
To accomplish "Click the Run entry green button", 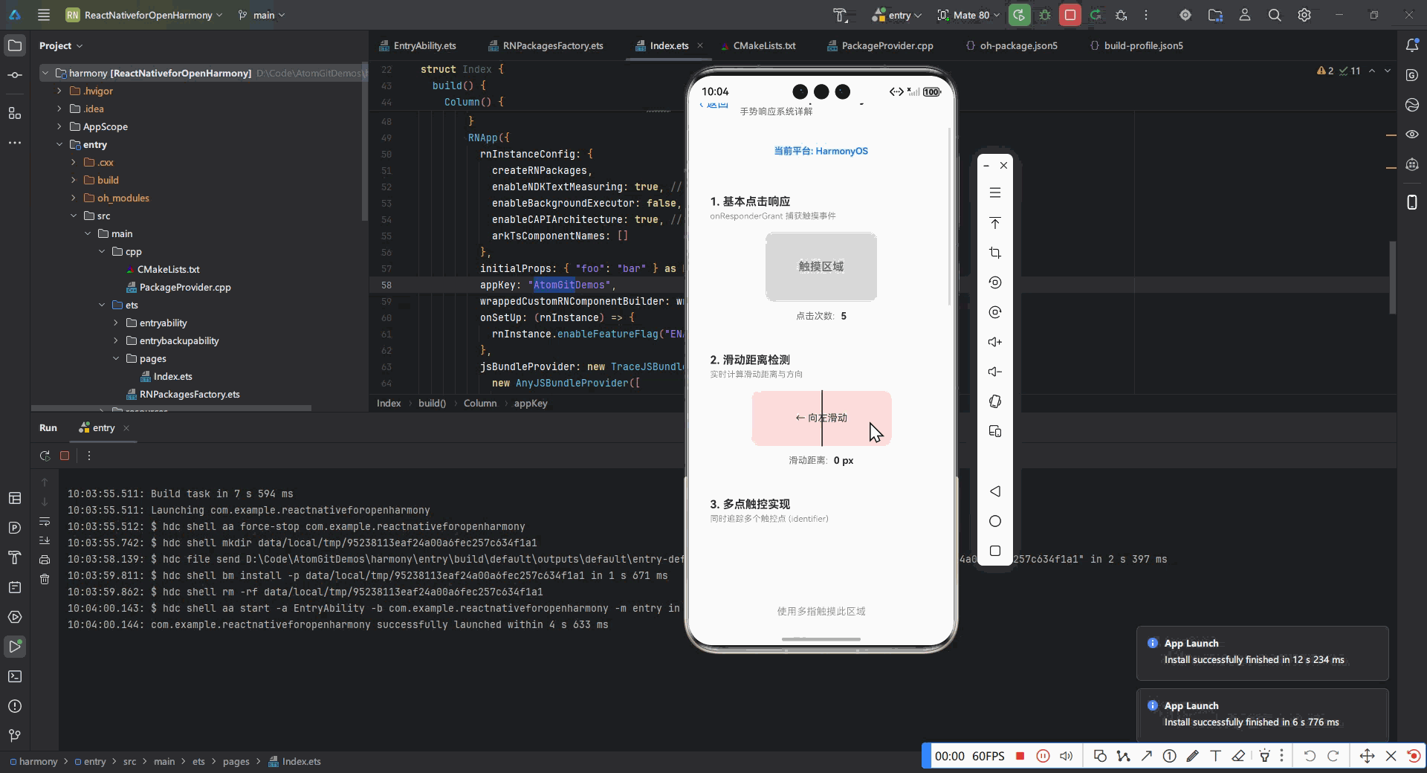I will pos(1019,15).
